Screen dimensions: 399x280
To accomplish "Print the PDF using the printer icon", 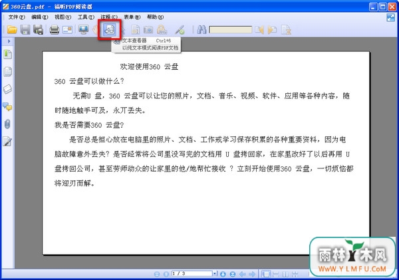I will [55, 30].
